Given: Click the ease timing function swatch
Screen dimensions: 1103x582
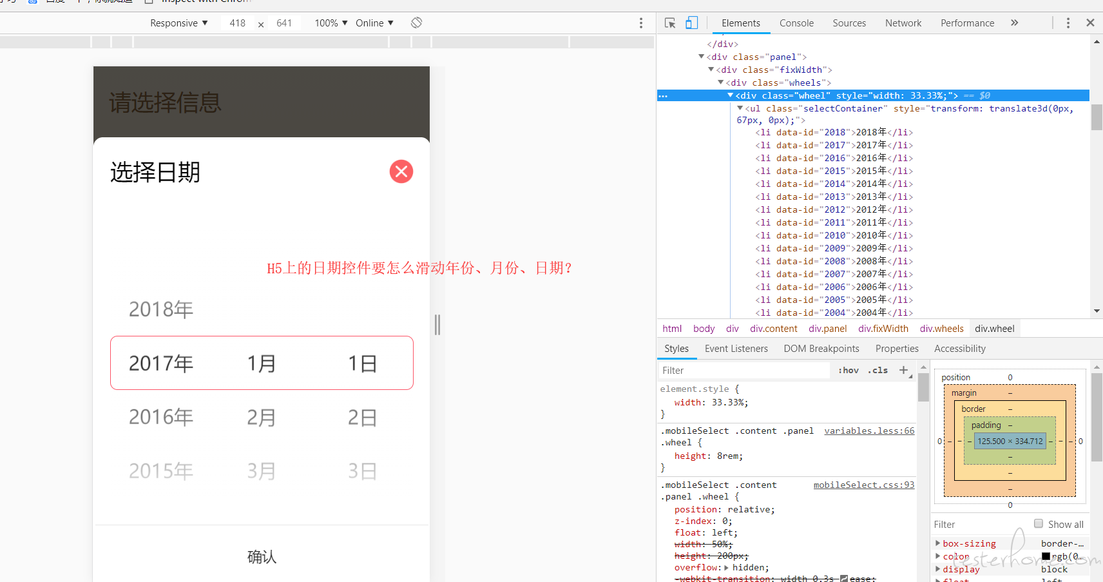Looking at the screenshot, I should click(x=844, y=579).
